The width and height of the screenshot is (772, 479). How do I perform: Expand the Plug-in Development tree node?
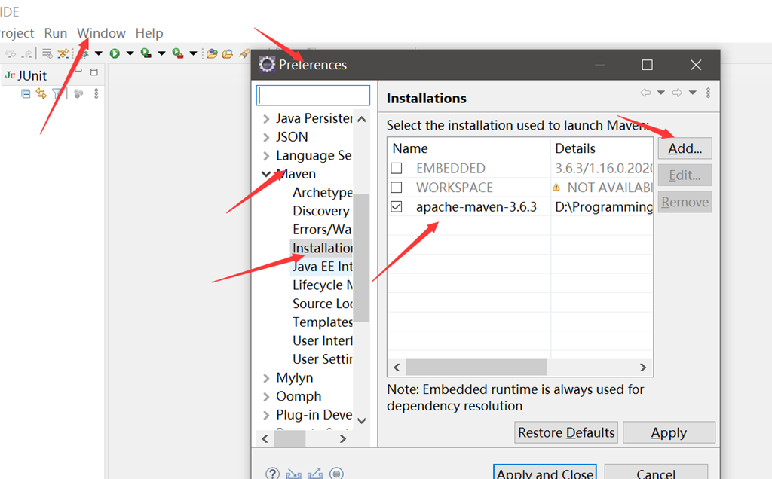coord(266,415)
